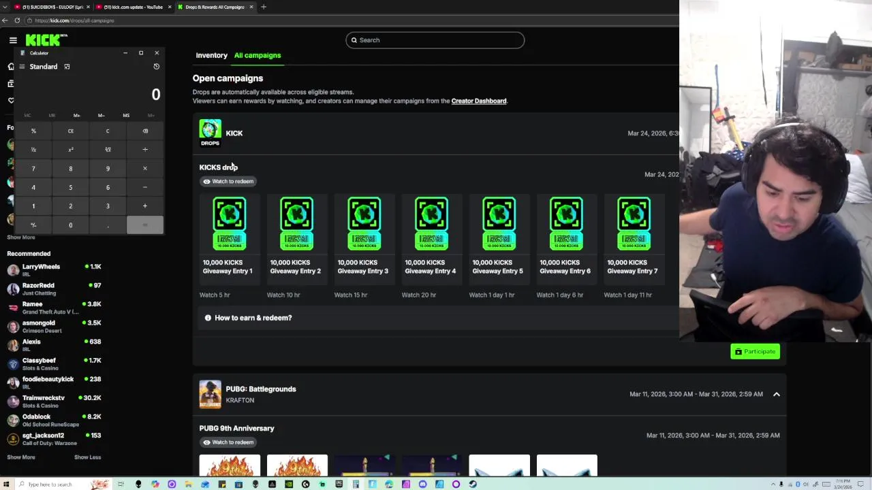872x490 pixels.
Task: Click Calculator MS memory store button
Action: (126, 116)
